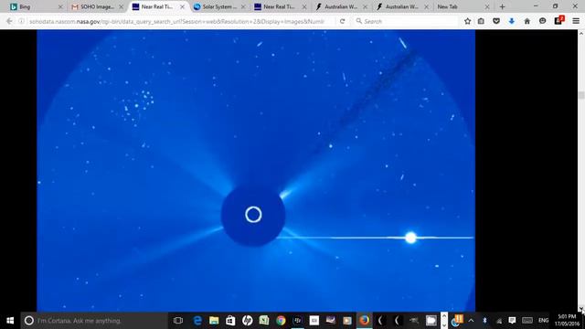Open network status tray icon
Viewport: 585px width, 329px height.
pyautogui.click(x=499, y=321)
